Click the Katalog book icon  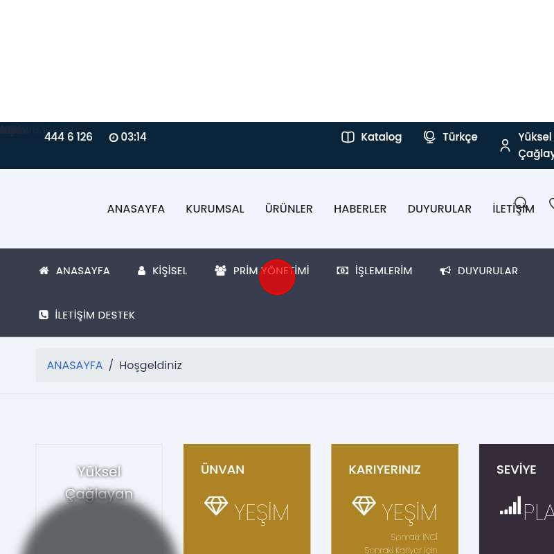tap(348, 137)
